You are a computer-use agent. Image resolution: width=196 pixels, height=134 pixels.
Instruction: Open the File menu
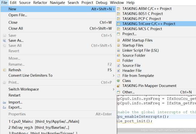4,2
